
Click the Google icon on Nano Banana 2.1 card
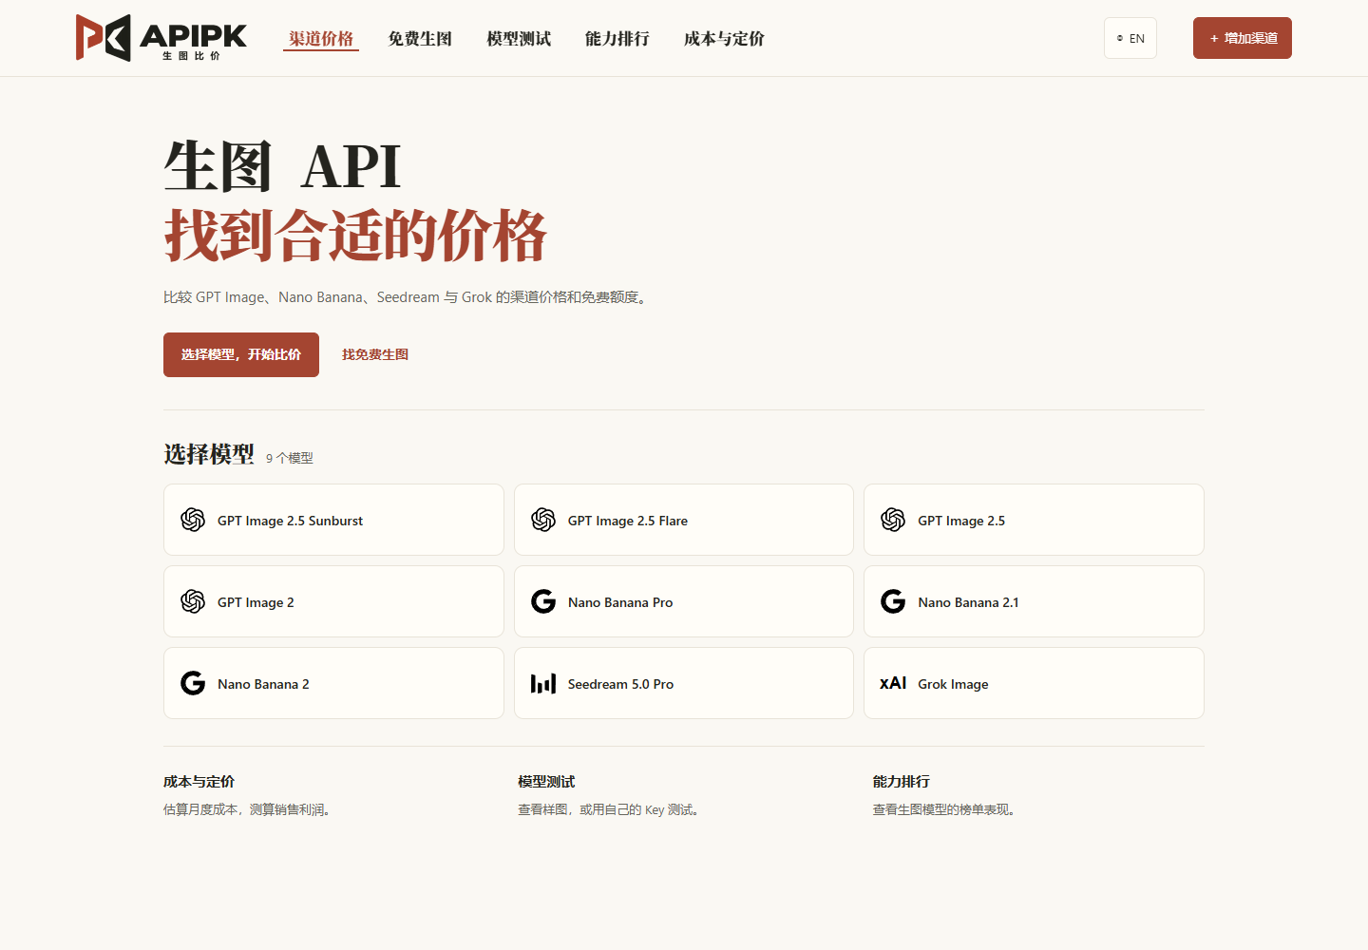(893, 601)
